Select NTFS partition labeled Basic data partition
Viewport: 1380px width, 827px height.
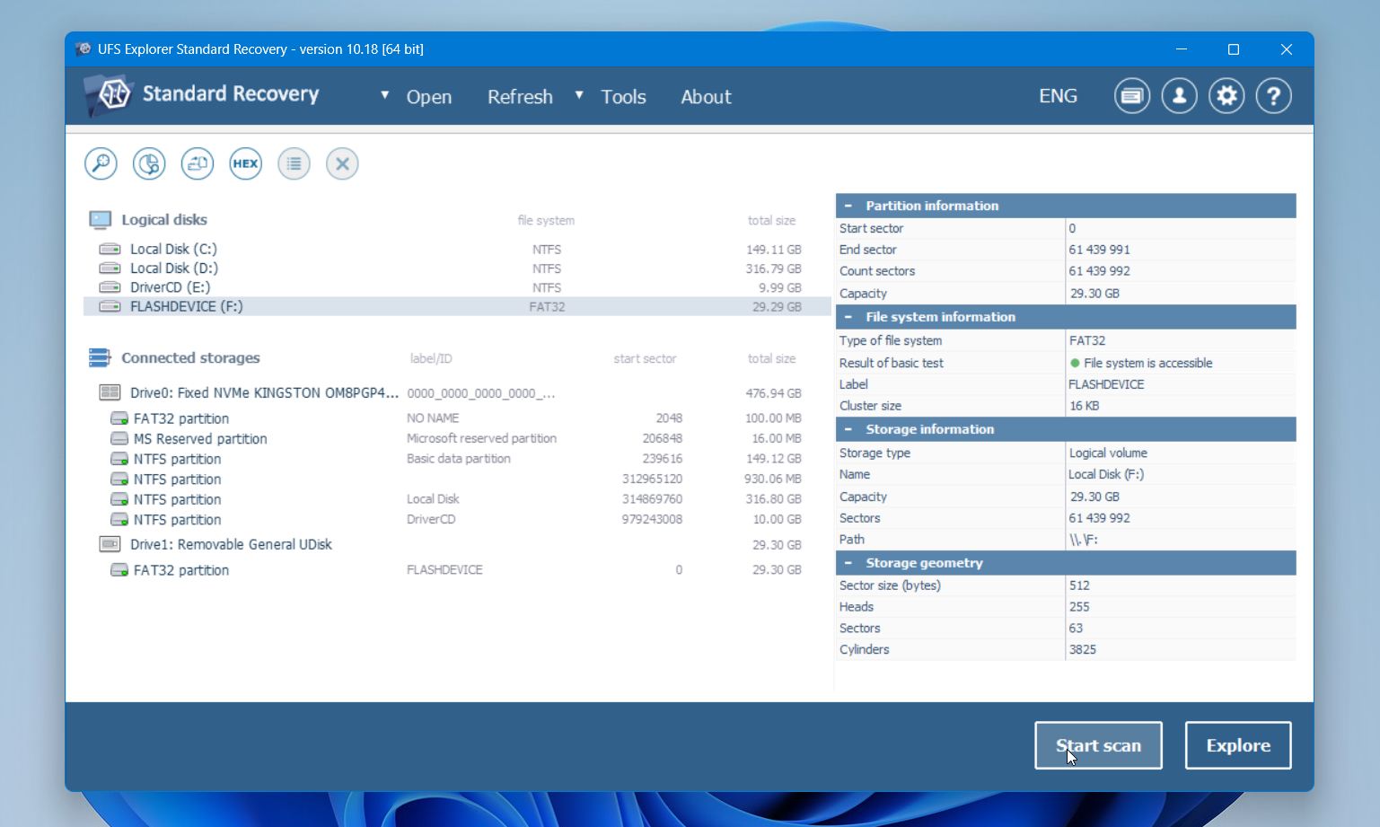pos(457,459)
